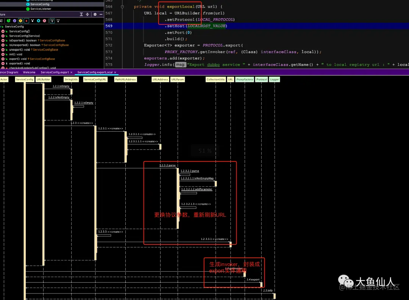Select ServiceConfig() constructor in Structure

pos(20,31)
